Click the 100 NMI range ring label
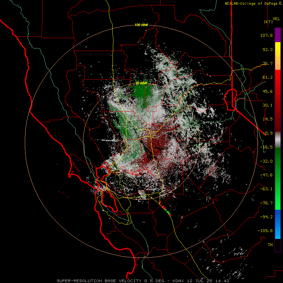Viewport: 283px width, 283px height. [x=141, y=25]
